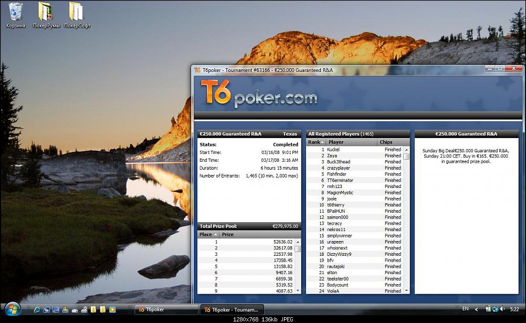Switch to T6poker - Tournam... taskbar button
Screen dimensions: 526x323
[232, 309]
